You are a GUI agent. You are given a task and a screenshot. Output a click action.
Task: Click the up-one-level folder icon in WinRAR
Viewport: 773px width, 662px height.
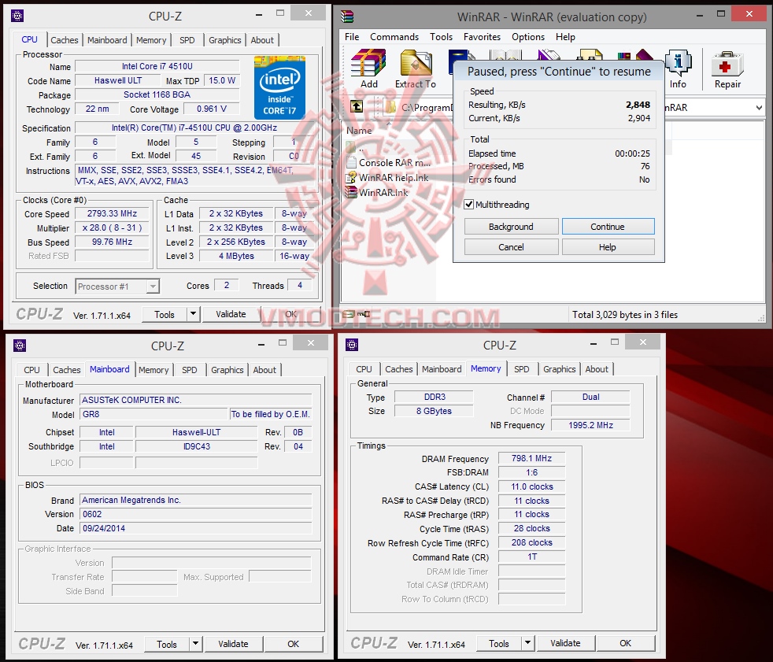click(x=357, y=106)
